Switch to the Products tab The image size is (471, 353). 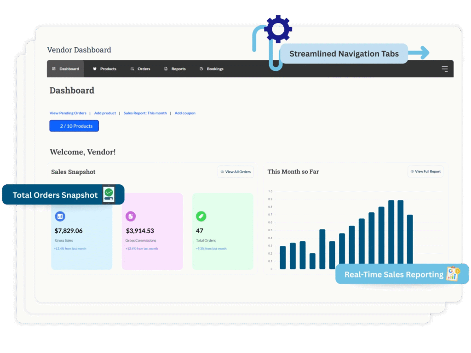tap(104, 69)
